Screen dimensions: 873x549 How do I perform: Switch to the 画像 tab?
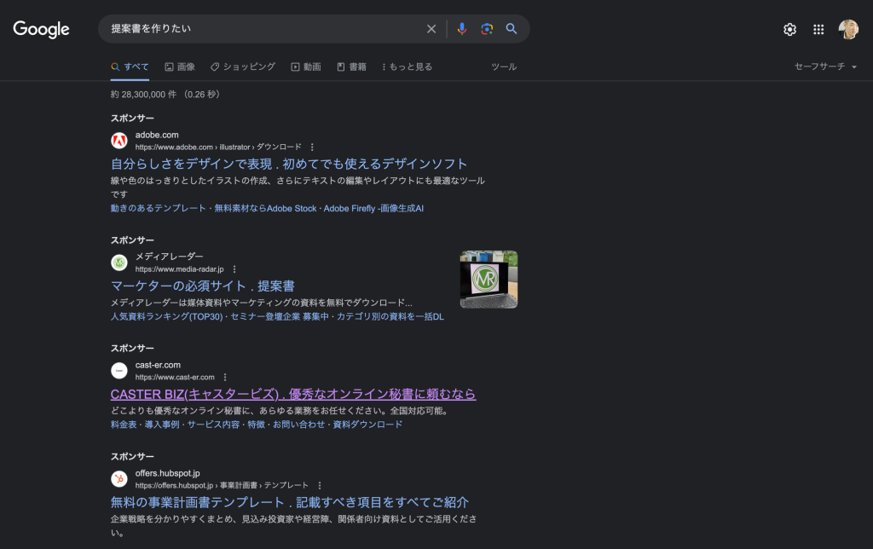click(x=180, y=66)
